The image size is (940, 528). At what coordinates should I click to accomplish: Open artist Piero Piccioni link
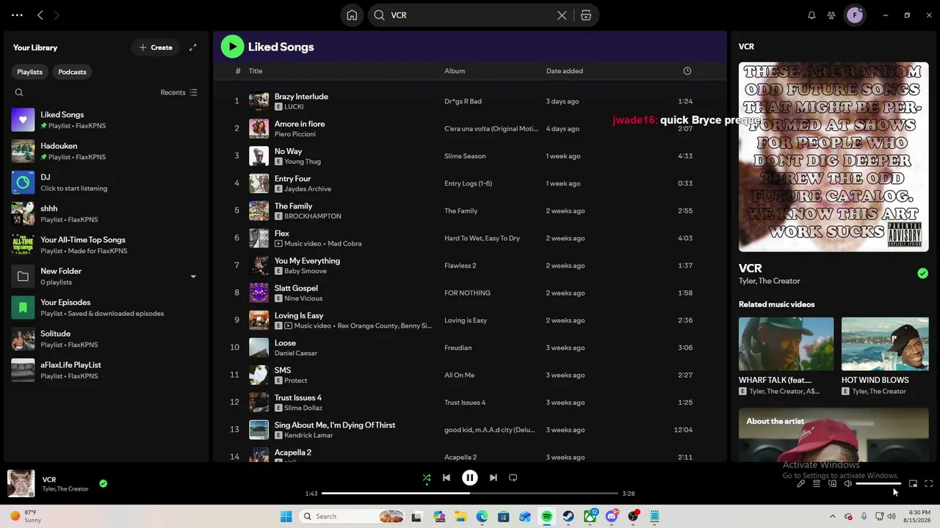point(295,134)
